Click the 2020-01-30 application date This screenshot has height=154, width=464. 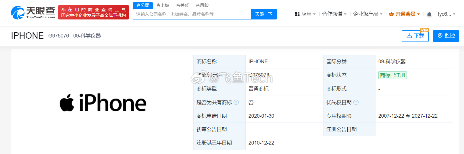pyautogui.click(x=261, y=116)
